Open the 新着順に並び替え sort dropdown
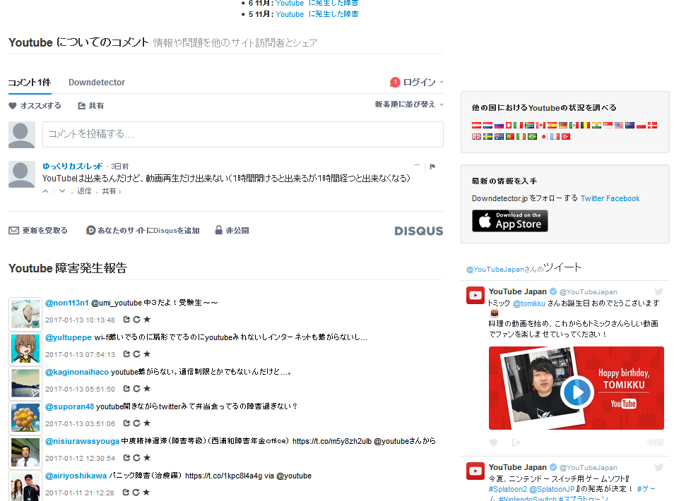 click(409, 104)
